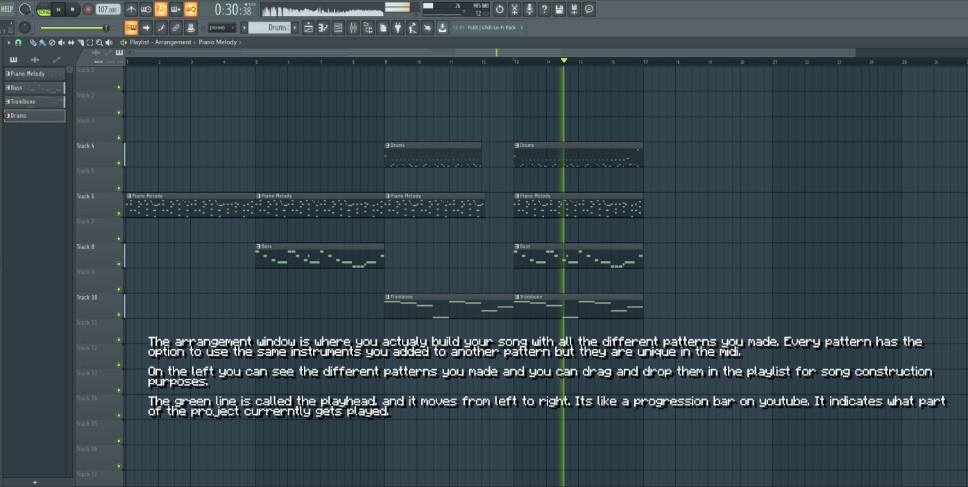Toggle the note blend recording icon
This screenshot has width=968, height=487.
pyautogui.click(x=161, y=28)
